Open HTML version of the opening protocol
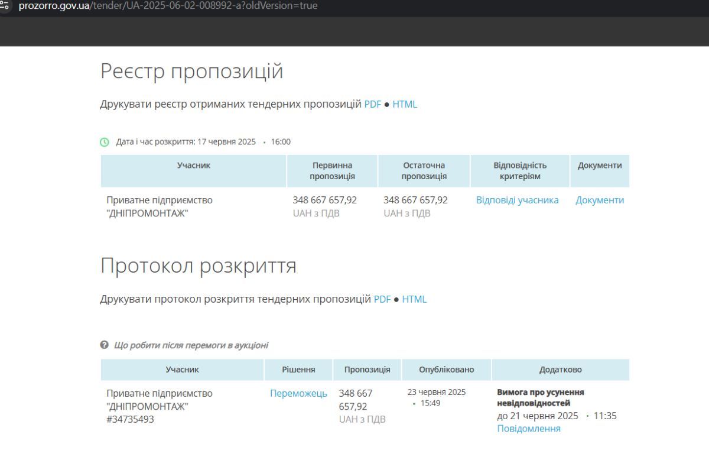Viewport: 709px width, 473px height. [414, 299]
